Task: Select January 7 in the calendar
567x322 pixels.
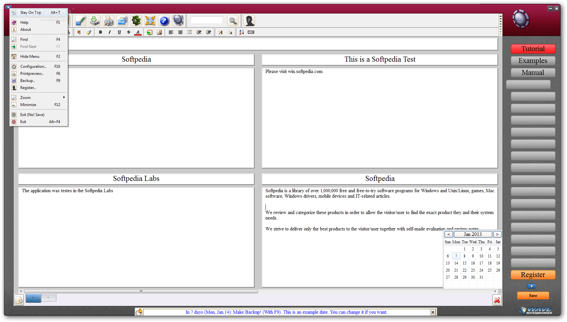Action: point(456,256)
